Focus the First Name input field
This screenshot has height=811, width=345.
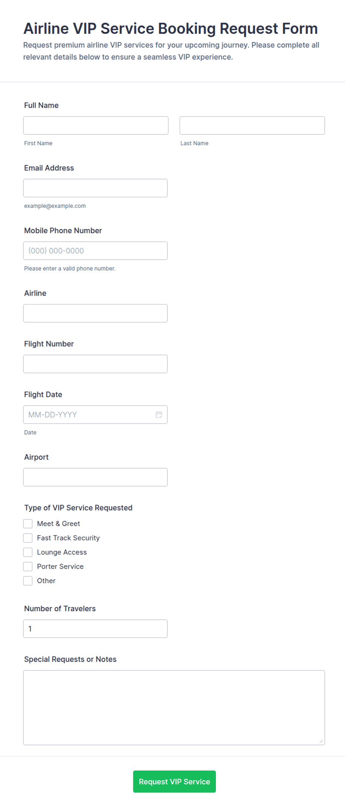click(x=96, y=126)
